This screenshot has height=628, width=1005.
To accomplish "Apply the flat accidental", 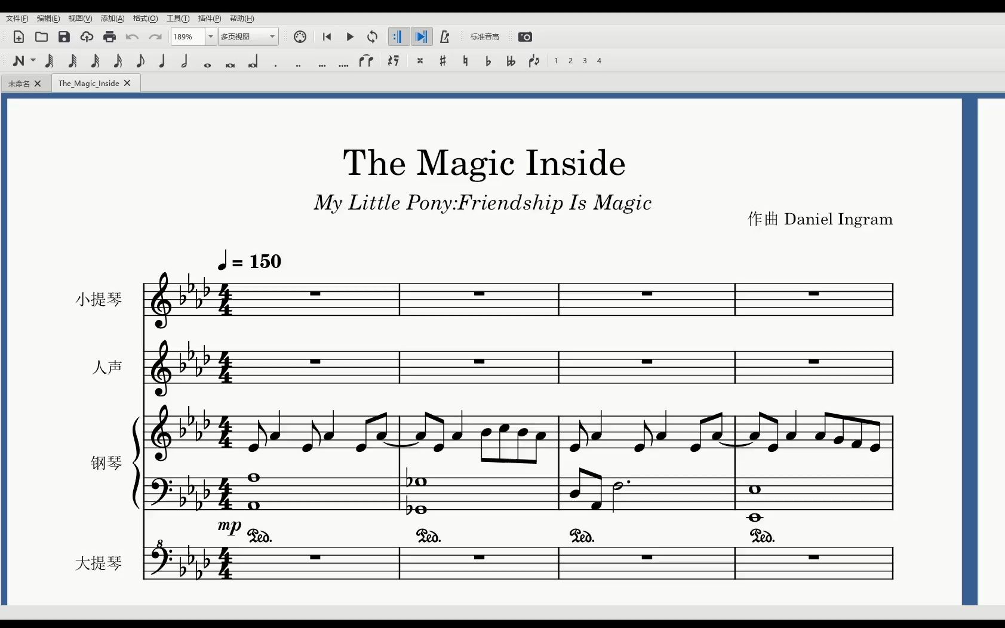I will point(488,61).
